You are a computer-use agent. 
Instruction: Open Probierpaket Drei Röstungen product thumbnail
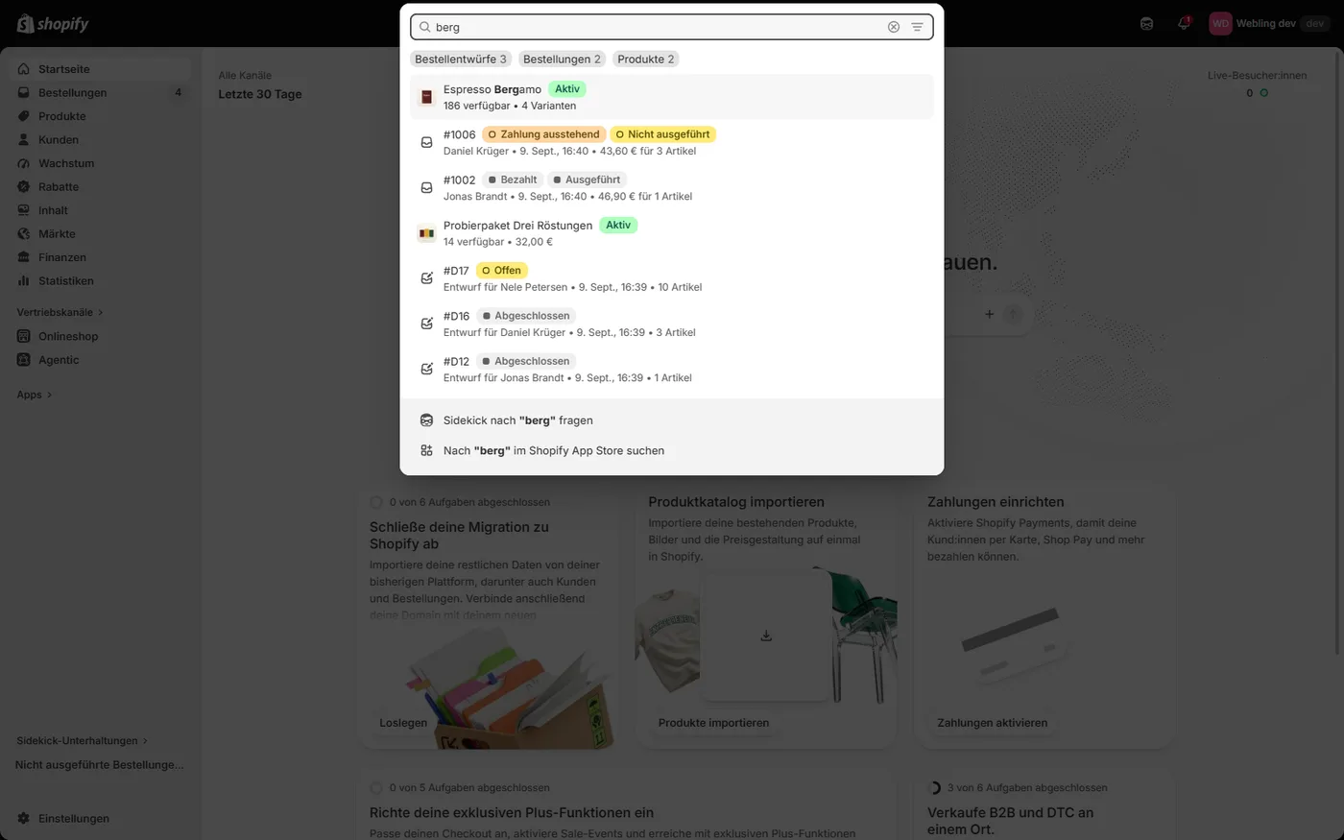point(427,233)
